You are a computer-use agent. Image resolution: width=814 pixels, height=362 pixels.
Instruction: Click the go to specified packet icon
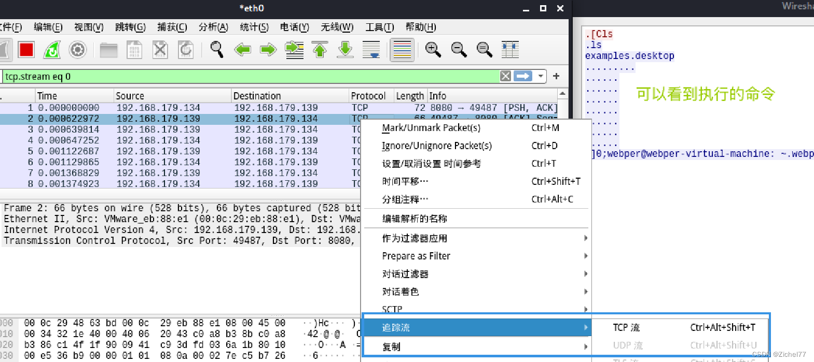click(294, 50)
